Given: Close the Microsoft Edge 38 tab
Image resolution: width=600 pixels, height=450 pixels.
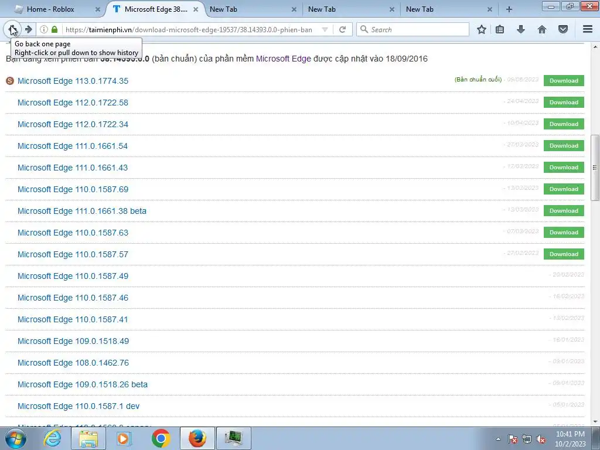Looking at the screenshot, I should (x=196, y=9).
